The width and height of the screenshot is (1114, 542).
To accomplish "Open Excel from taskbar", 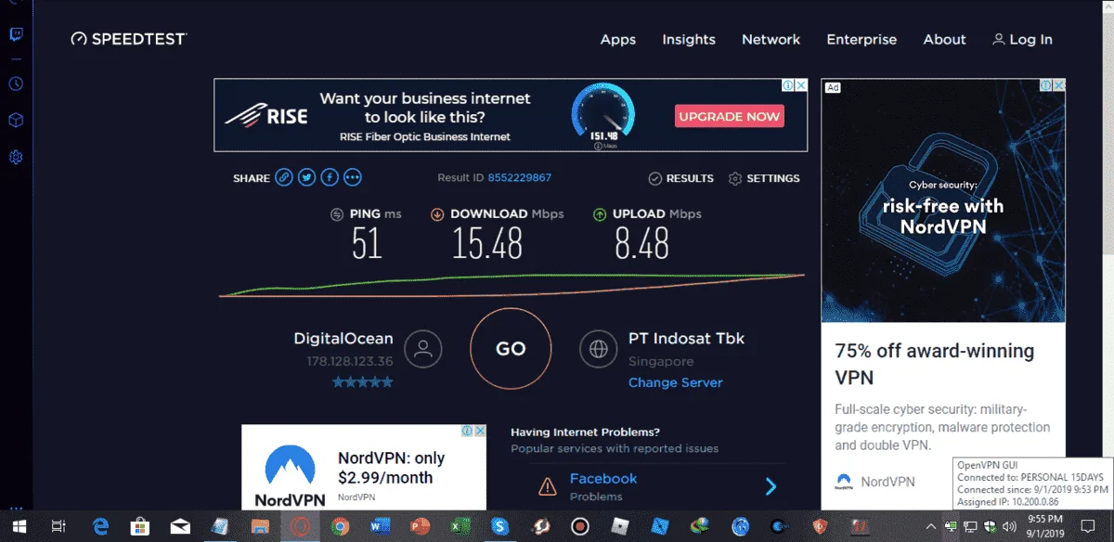I will 460,526.
